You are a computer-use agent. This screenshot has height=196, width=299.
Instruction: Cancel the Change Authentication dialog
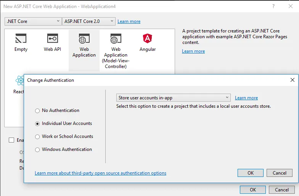coord(279,173)
